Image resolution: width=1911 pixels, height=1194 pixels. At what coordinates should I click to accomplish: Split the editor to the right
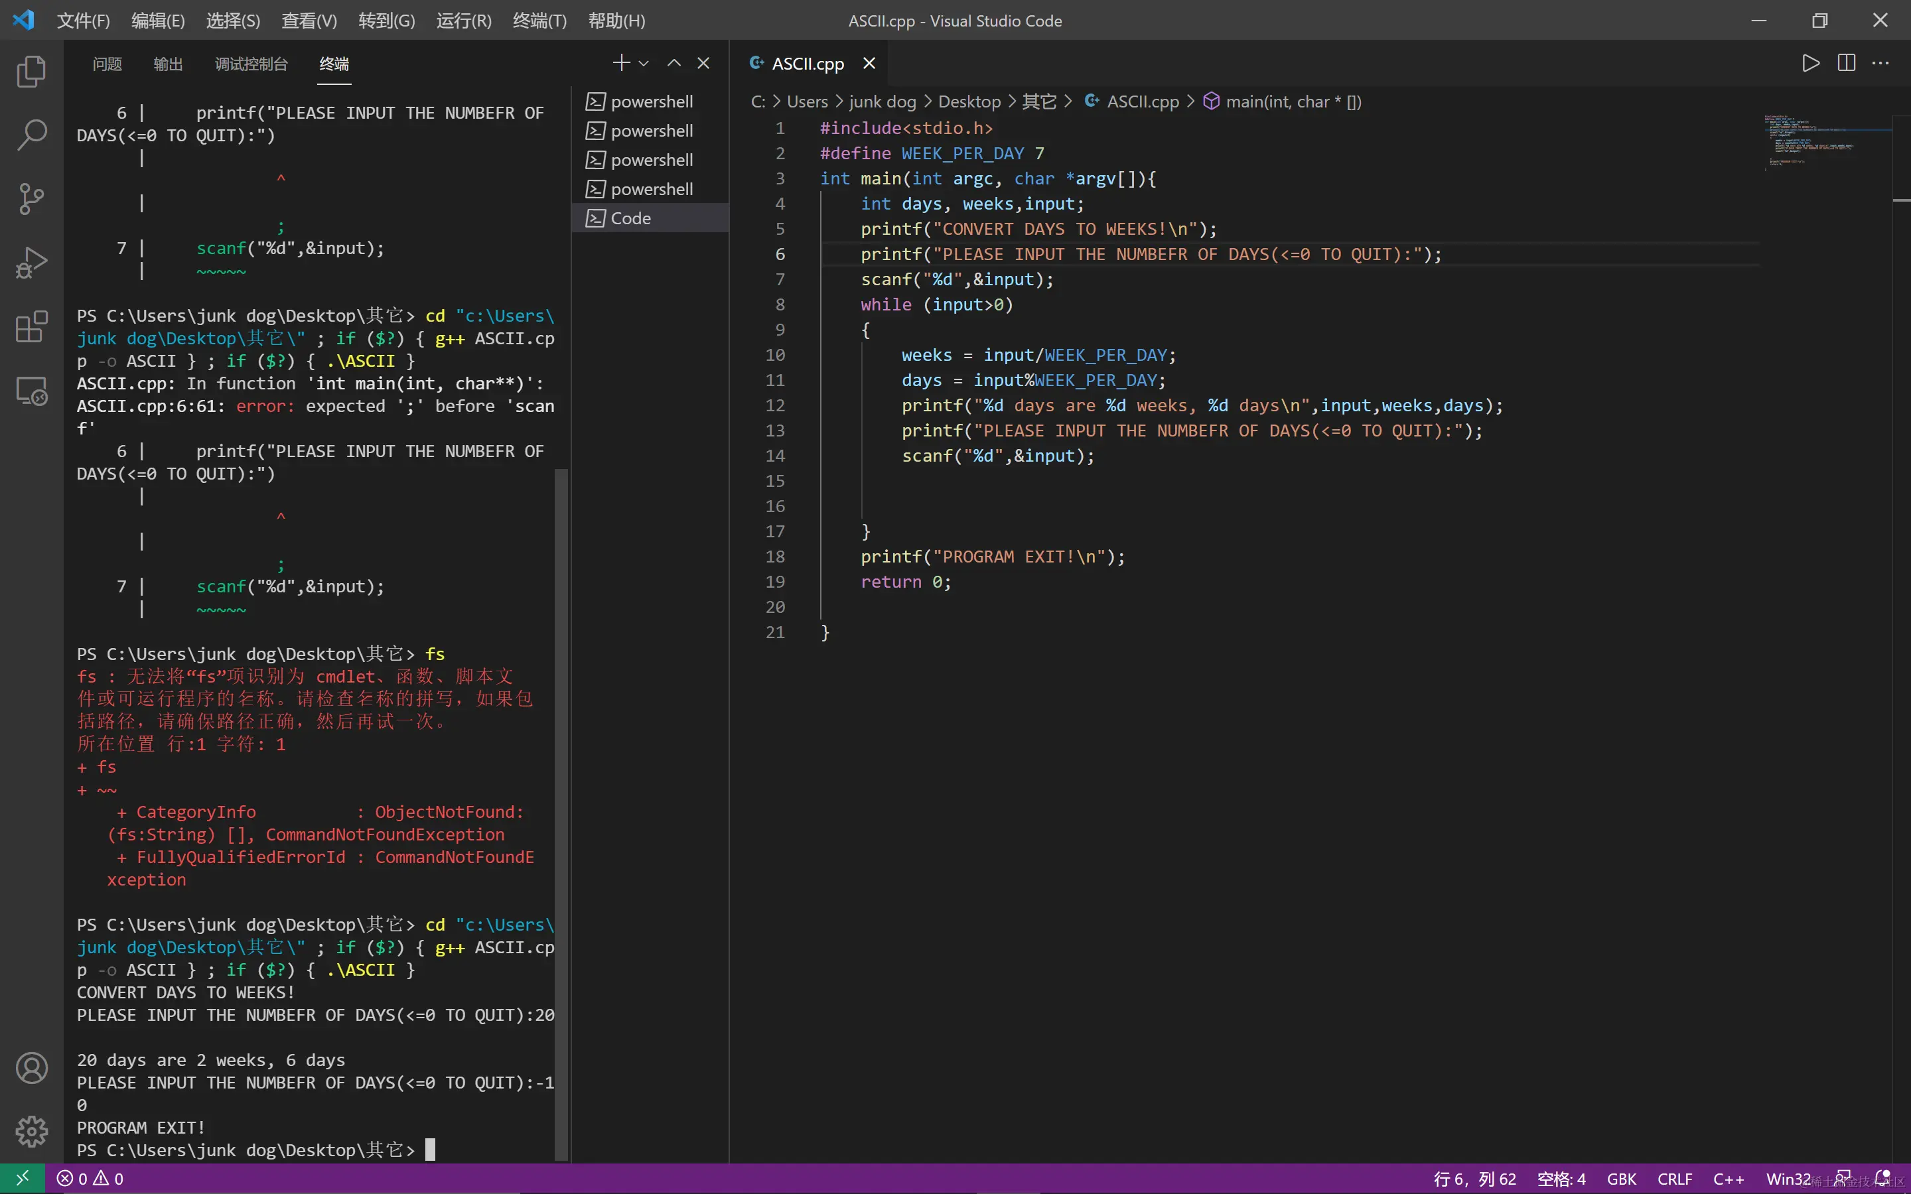click(x=1846, y=63)
